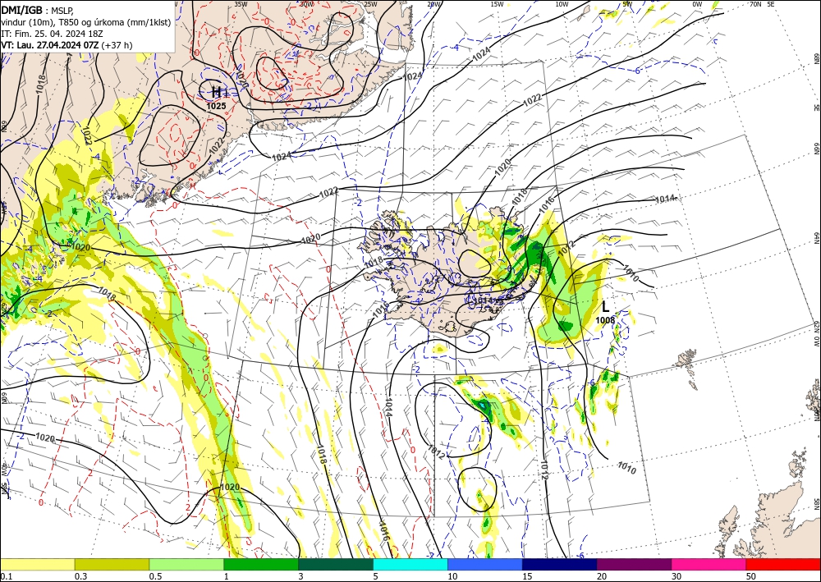Screen dimensions: 821x582
Task: Click the '70N' latitude label
Action: tap(754, 4)
